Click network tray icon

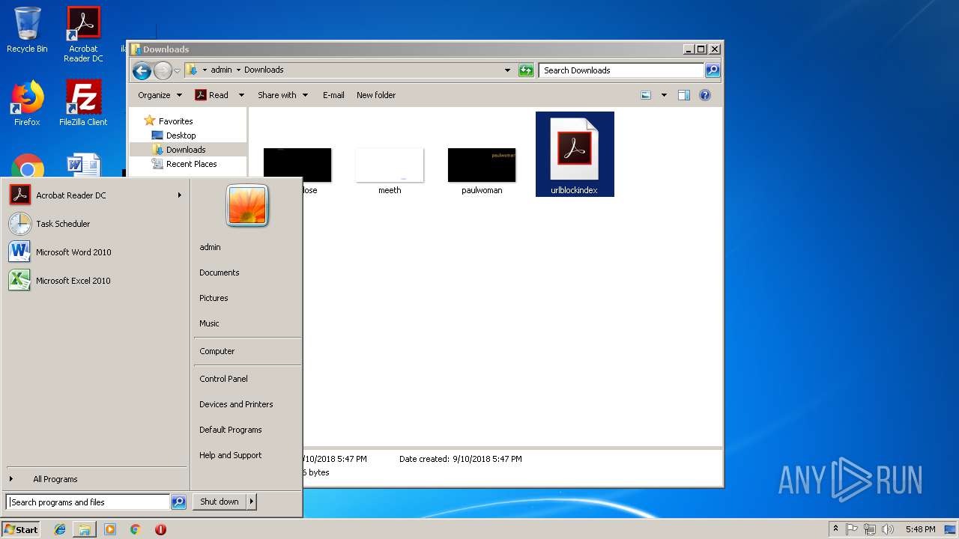[870, 529]
